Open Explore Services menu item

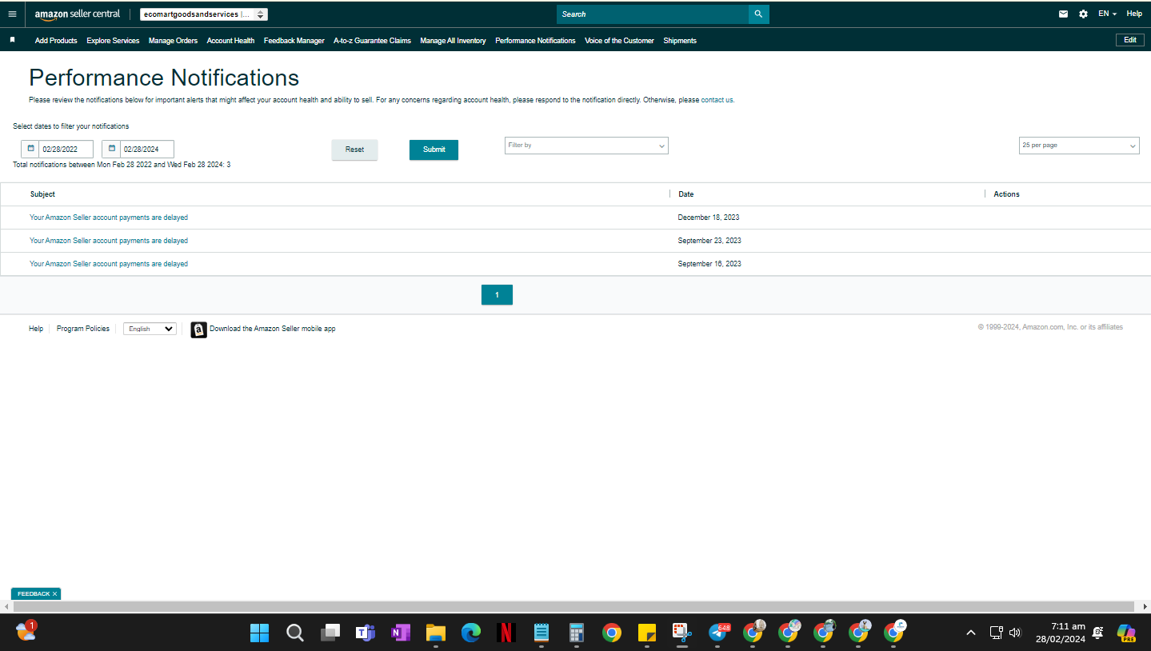click(x=113, y=41)
